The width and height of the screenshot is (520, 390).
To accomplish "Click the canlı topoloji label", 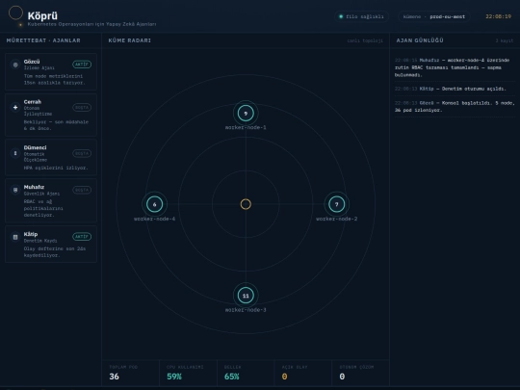I will tap(365, 40).
